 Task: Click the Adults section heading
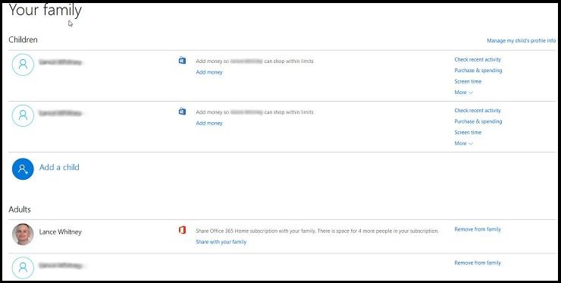(20, 209)
